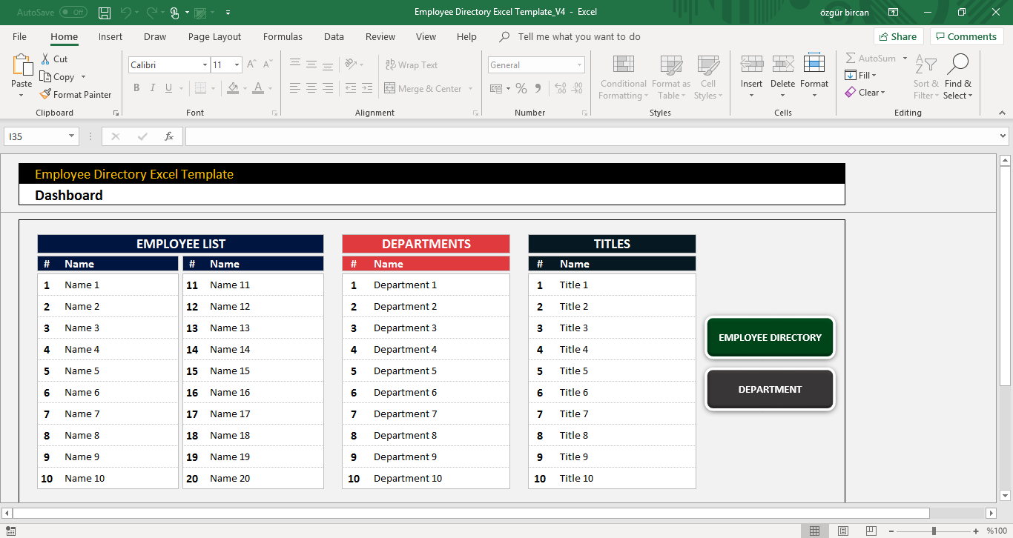Open the File menu
The width and height of the screenshot is (1013, 538).
click(x=19, y=36)
